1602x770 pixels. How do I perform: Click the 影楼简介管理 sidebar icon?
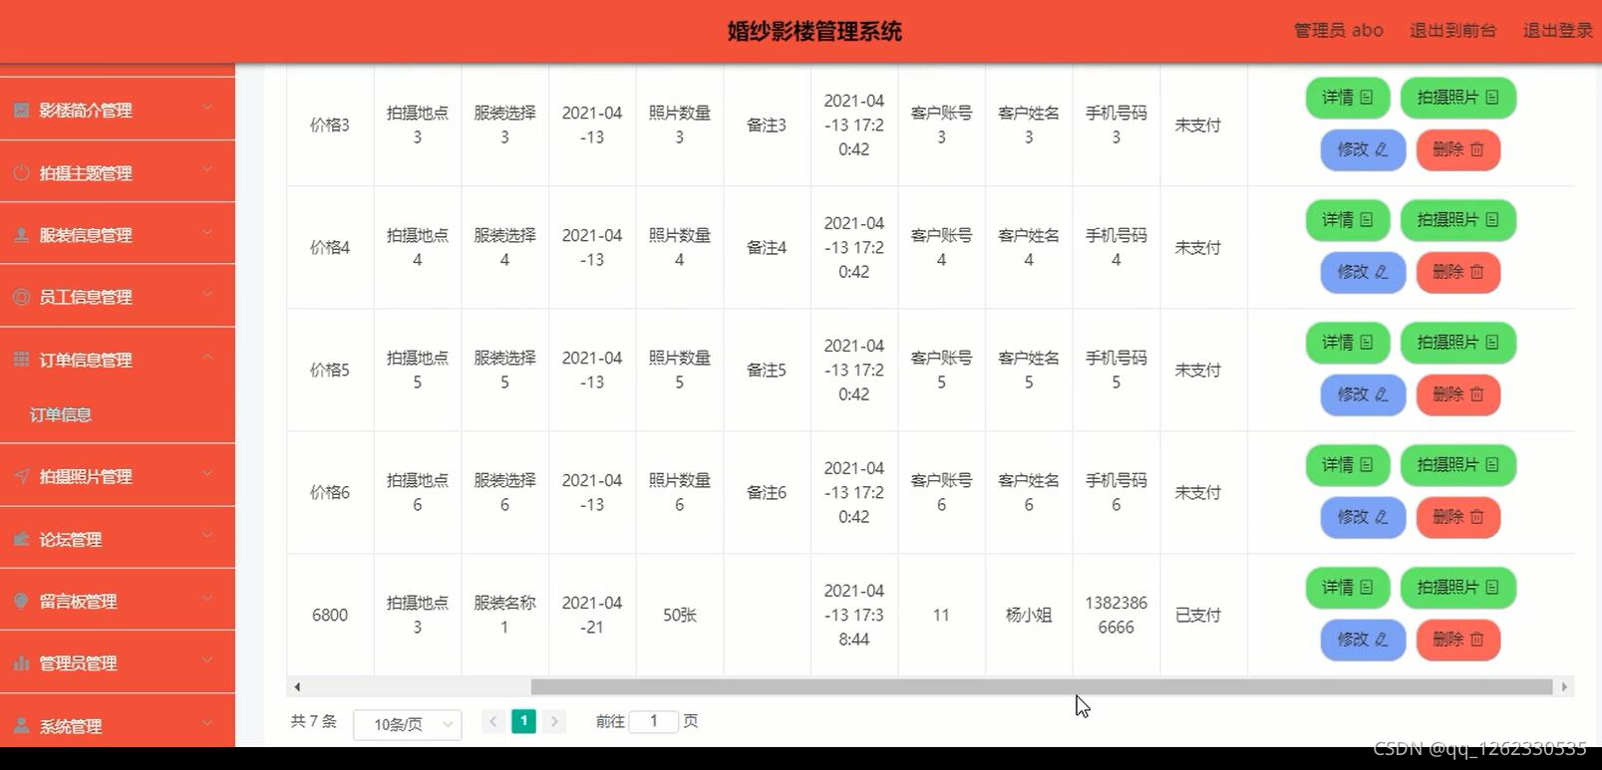pyautogui.click(x=21, y=110)
